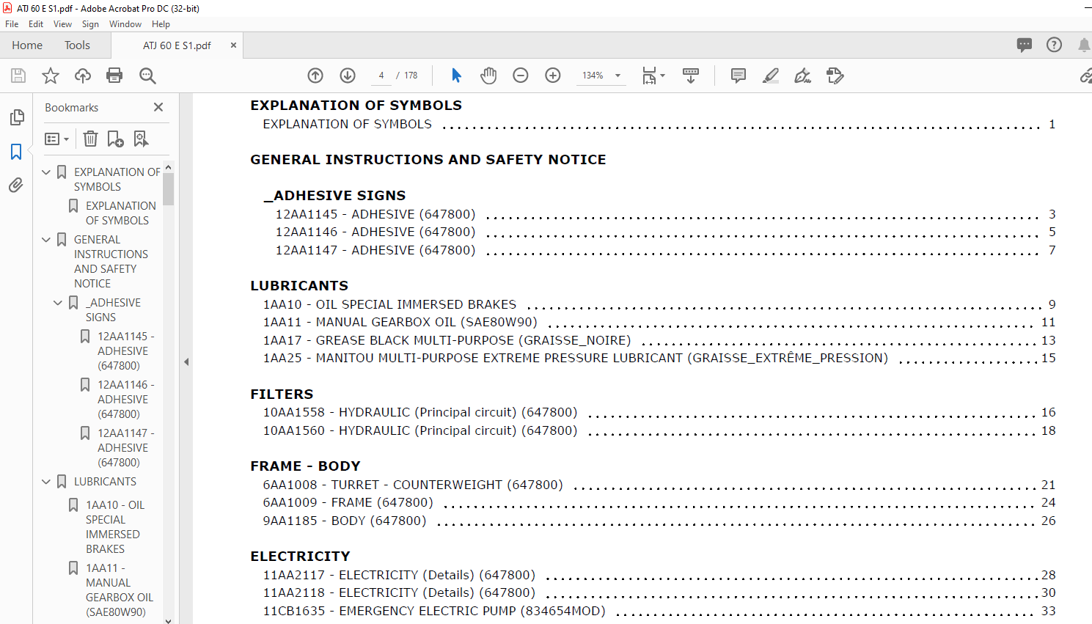1092x624 pixels.
Task: Open the help question mark icon
Action: (x=1054, y=45)
